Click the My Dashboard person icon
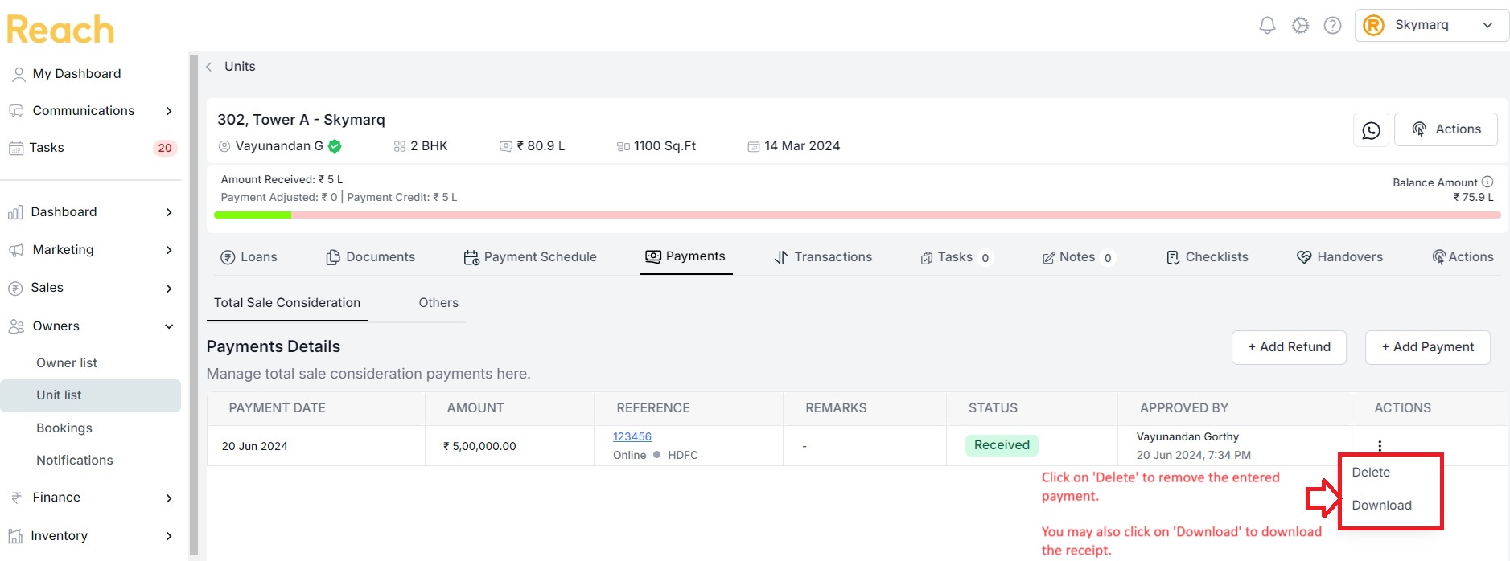Viewport: 1510px width, 561px height. (19, 74)
